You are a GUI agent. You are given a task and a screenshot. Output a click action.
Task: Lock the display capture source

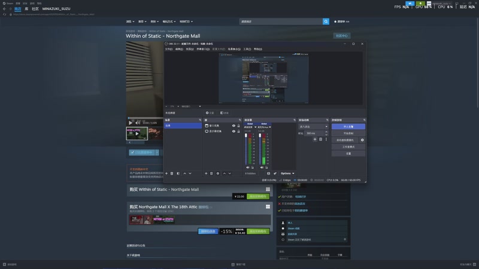238,132
